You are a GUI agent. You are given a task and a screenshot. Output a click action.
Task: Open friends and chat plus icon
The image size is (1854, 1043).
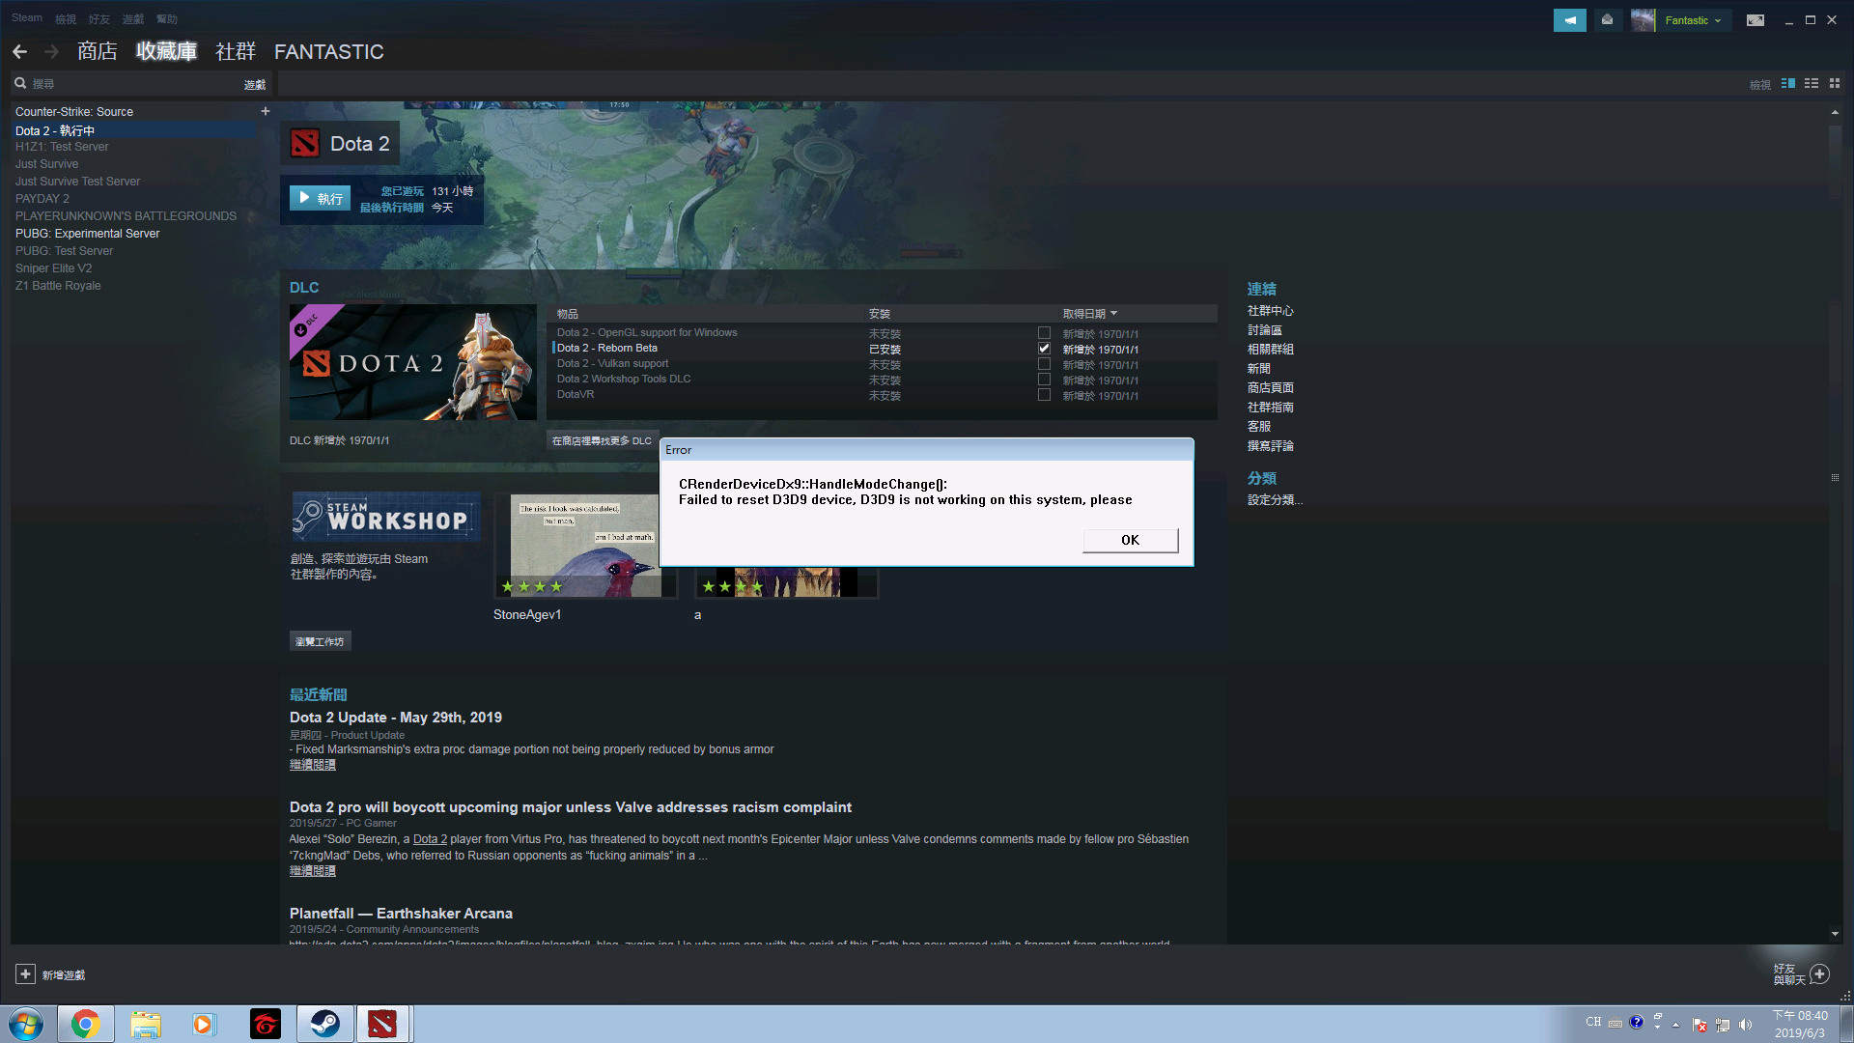tap(1820, 973)
